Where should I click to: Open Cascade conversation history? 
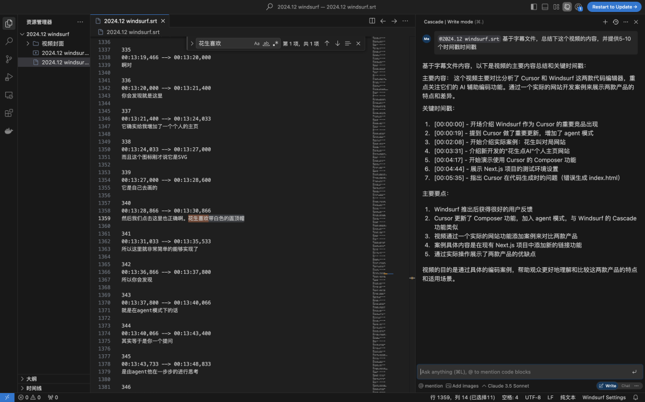[x=616, y=22]
